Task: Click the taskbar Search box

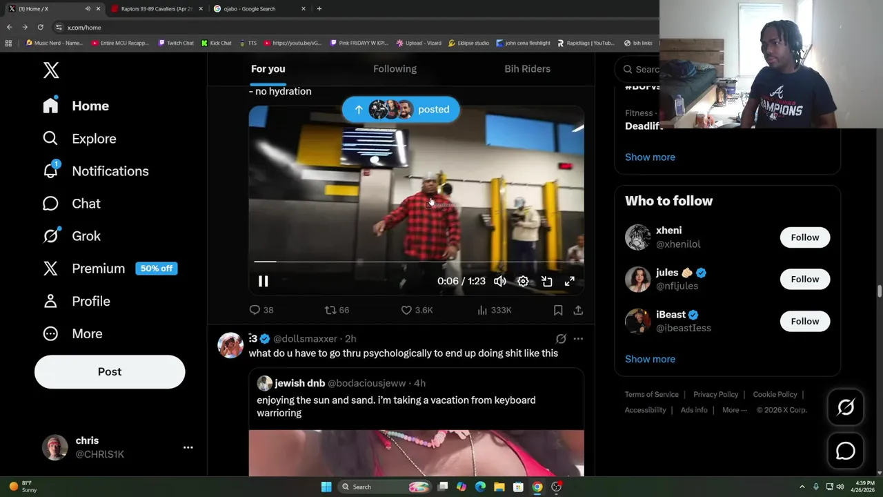Action: [384, 487]
